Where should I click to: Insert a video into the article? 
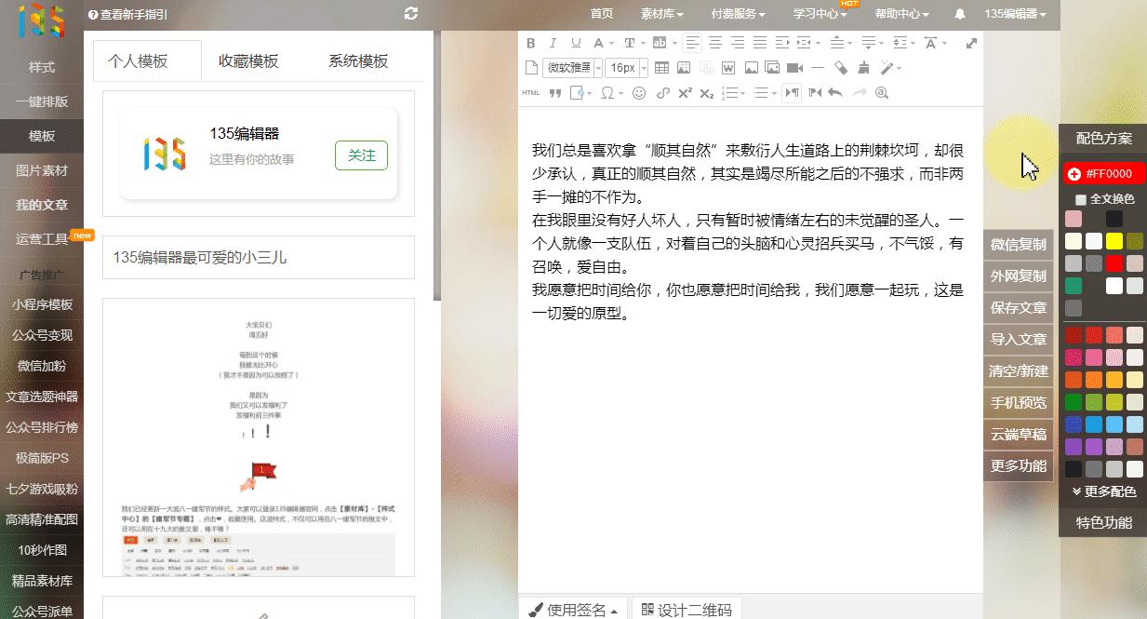[794, 68]
